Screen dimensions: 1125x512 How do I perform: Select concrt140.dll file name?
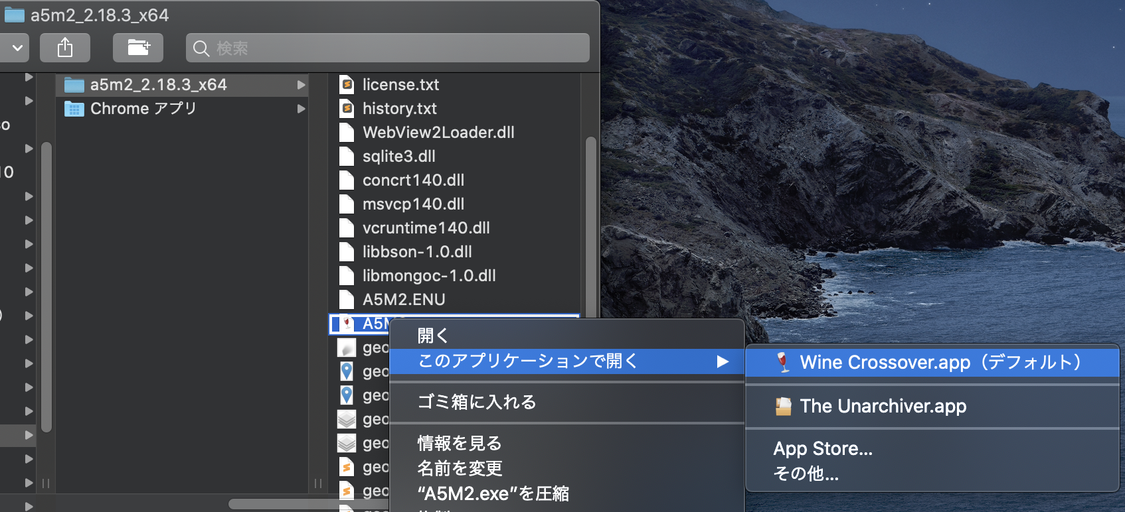413,180
